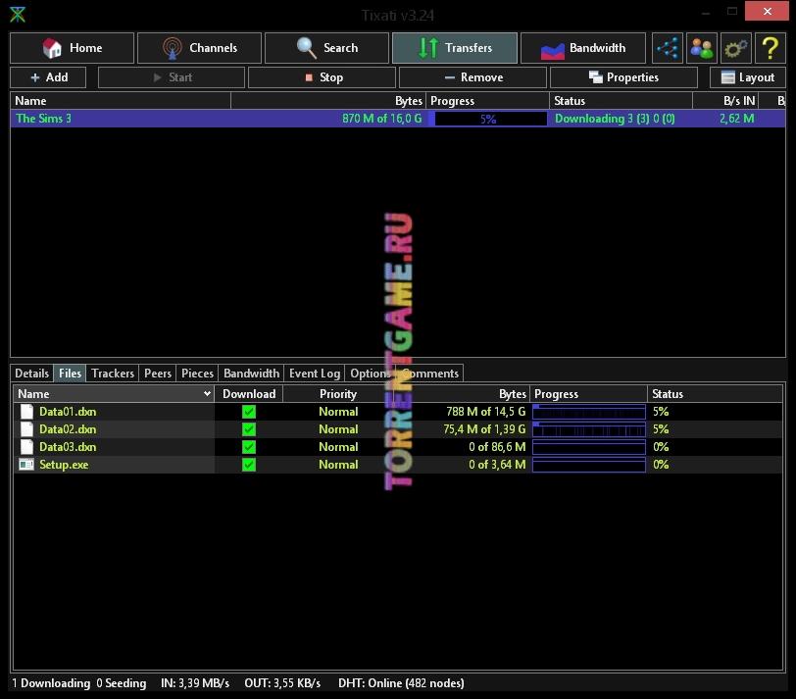Expand the files Name column dropdown arrow

tap(207, 393)
